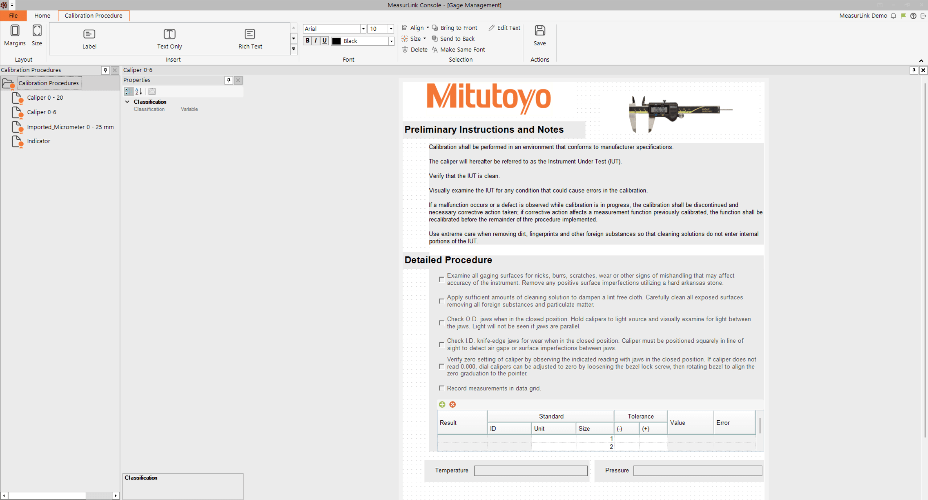Click the Temperature input field

pyautogui.click(x=531, y=471)
